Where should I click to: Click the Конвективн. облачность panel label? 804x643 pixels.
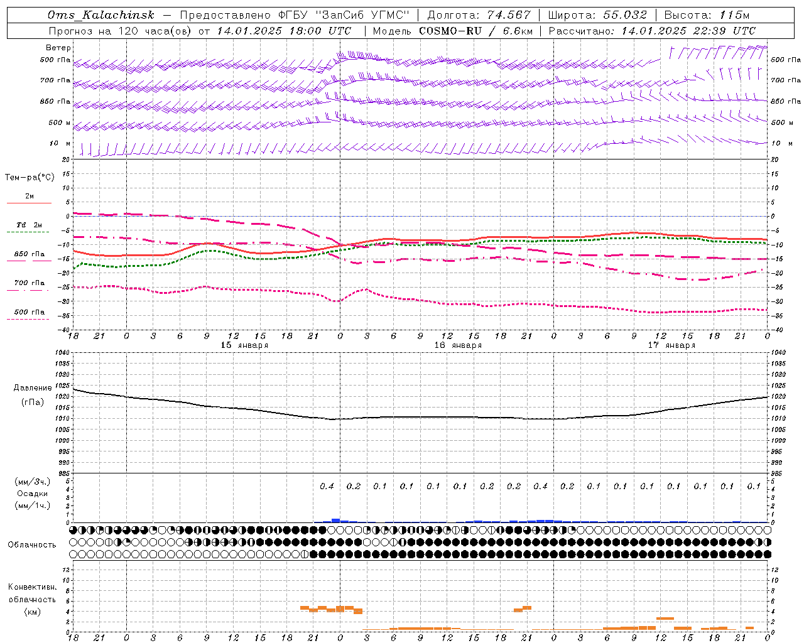coord(32,593)
